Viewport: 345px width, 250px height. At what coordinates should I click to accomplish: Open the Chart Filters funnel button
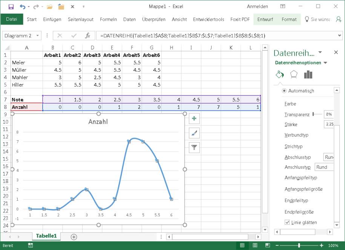(x=194, y=147)
